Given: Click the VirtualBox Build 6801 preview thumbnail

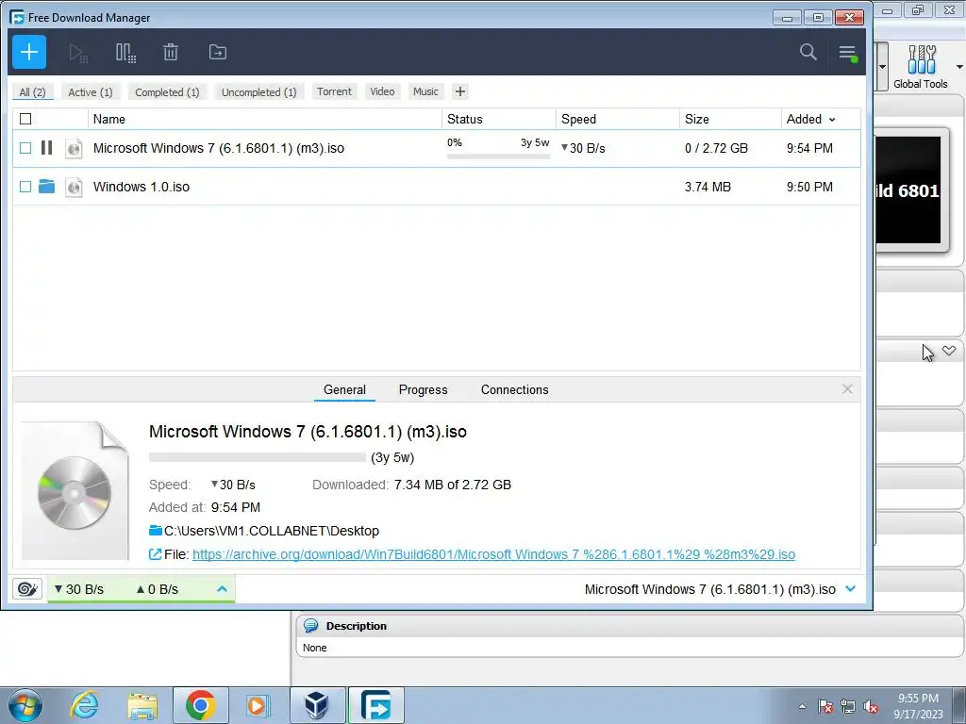Looking at the screenshot, I should pyautogui.click(x=908, y=189).
